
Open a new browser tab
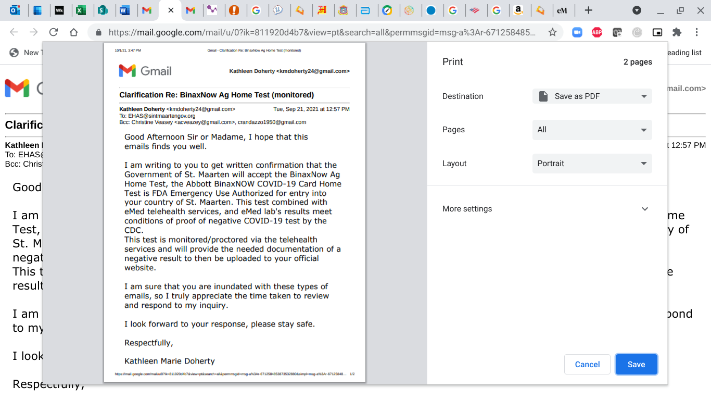588,10
